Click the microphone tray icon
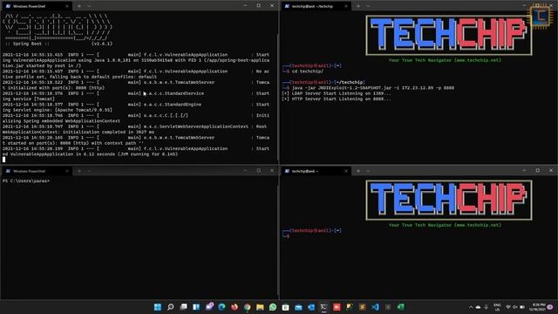Viewport: 558px width, 314px height. point(487,307)
